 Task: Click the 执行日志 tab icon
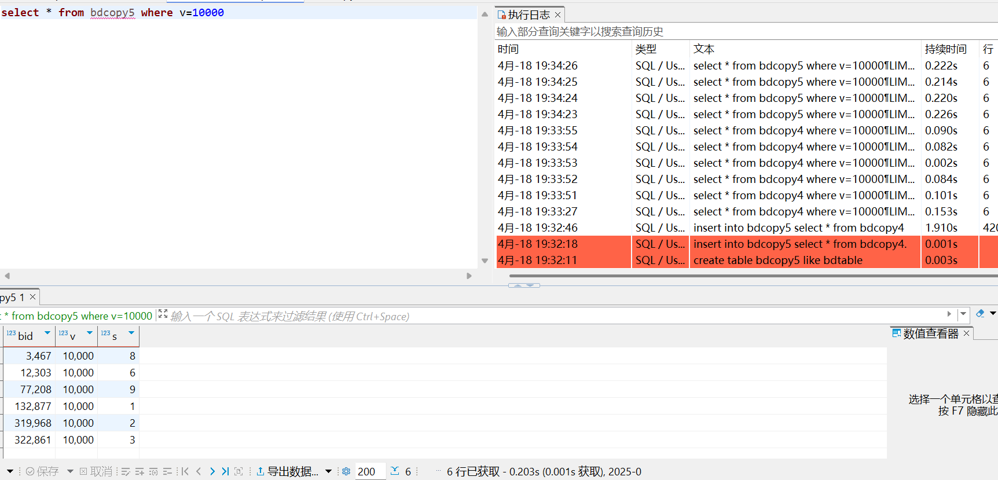coord(501,15)
